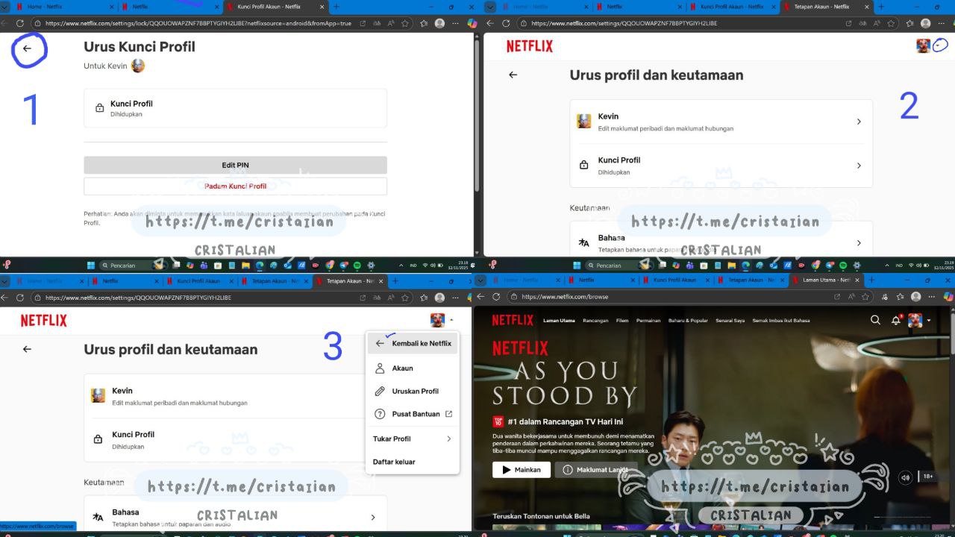Click the Netflix profile avatar in window labeled 2
The width and height of the screenshot is (955, 537).
pos(924,45)
